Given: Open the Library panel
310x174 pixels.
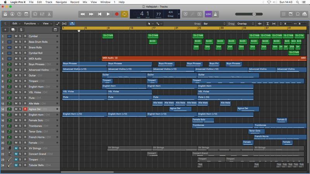Looking at the screenshot, I should point(6,14).
